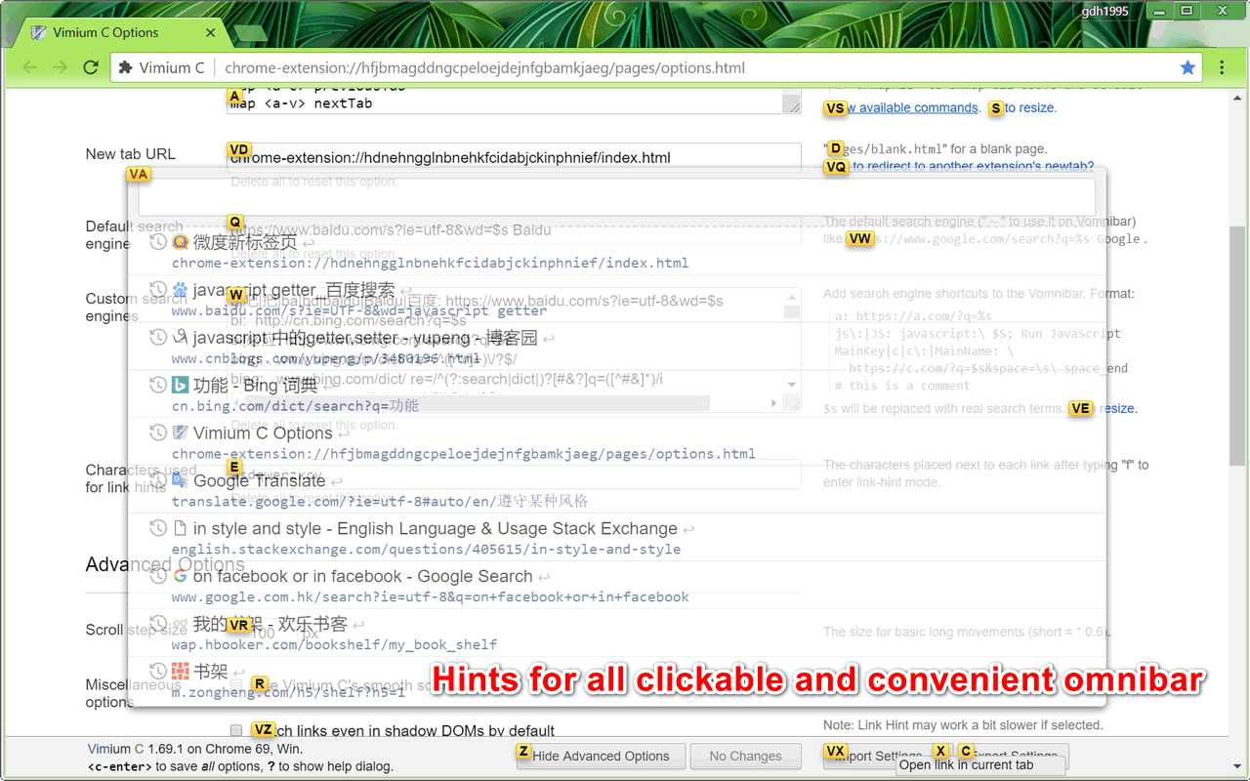Viewport: 1250px width, 781px height.
Task: Click the 微度新标签页 favicon
Action: pyautogui.click(x=180, y=241)
